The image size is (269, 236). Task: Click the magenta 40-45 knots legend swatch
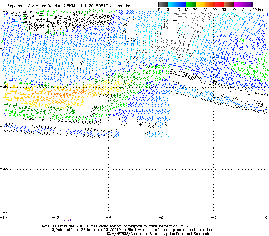(x=238, y=4)
